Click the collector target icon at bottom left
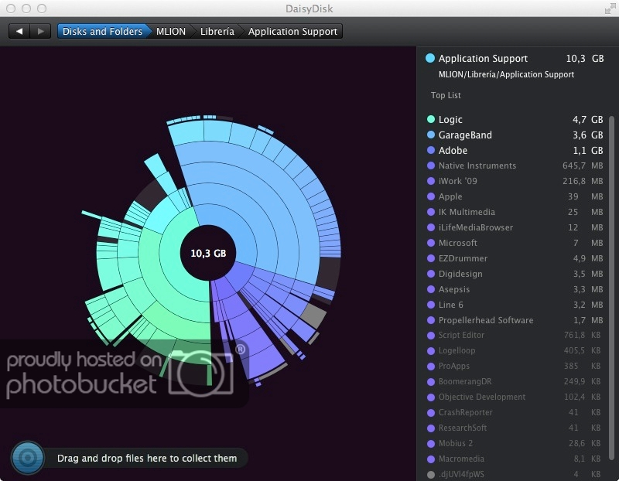Screen dimensions: 619x481 coord(28,458)
